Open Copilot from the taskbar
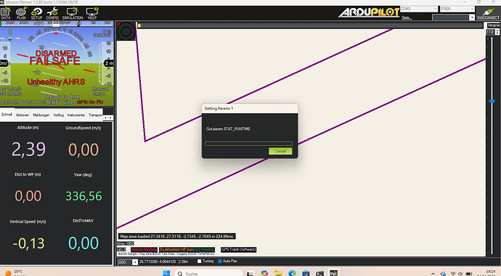Viewport: 501px width, 276px height. pyautogui.click(x=264, y=273)
